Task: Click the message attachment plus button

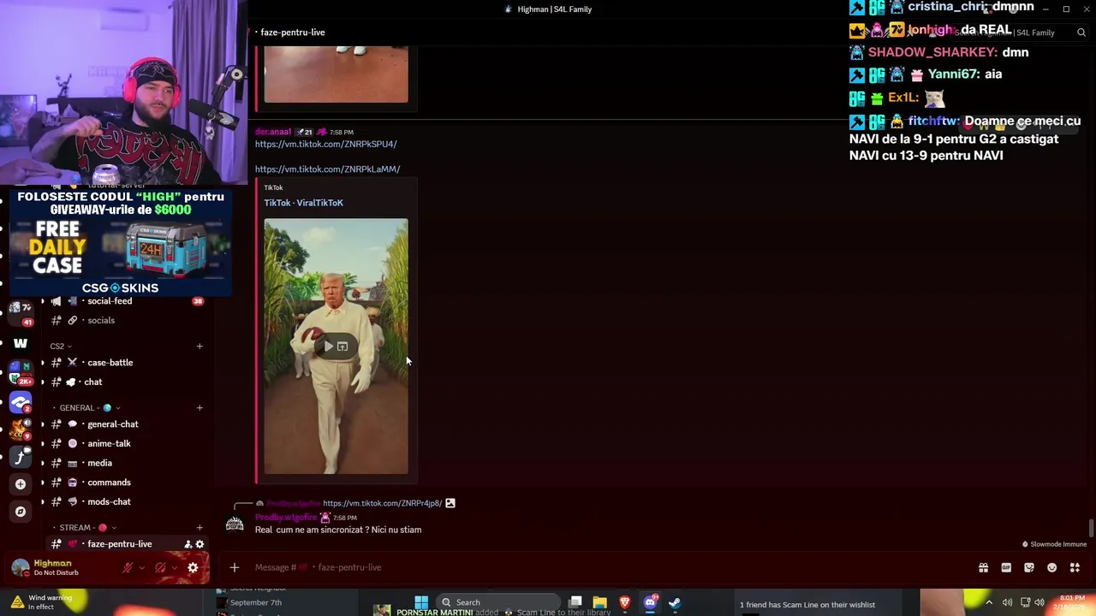Action: 234,567
